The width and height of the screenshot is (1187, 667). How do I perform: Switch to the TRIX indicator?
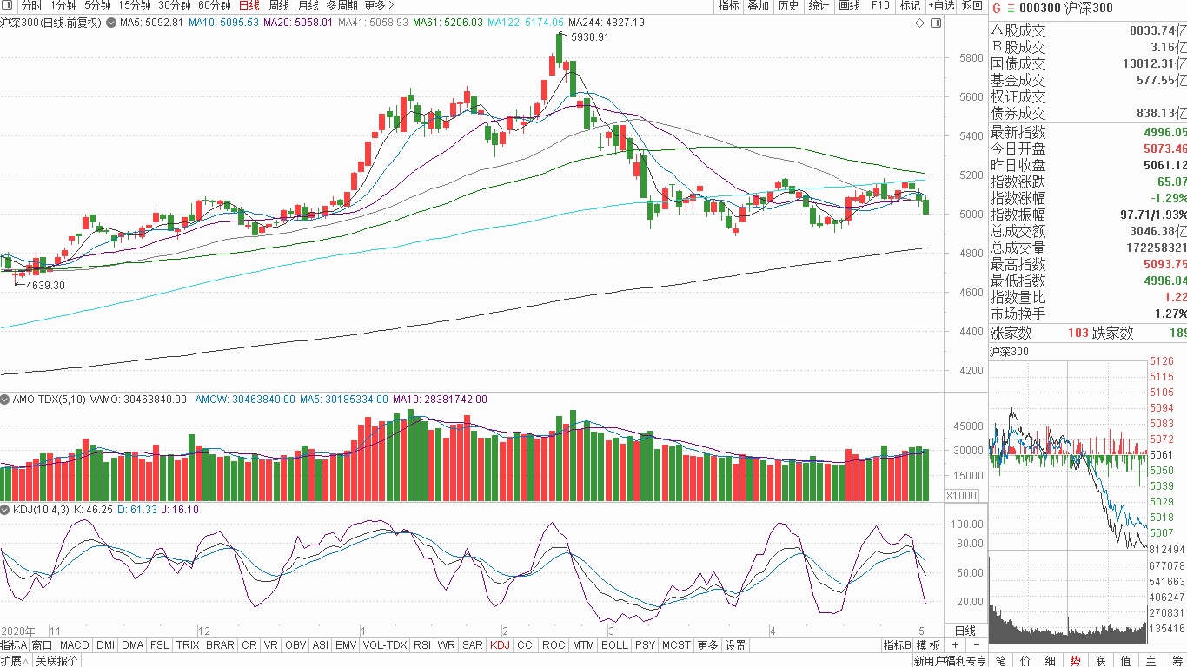point(188,645)
